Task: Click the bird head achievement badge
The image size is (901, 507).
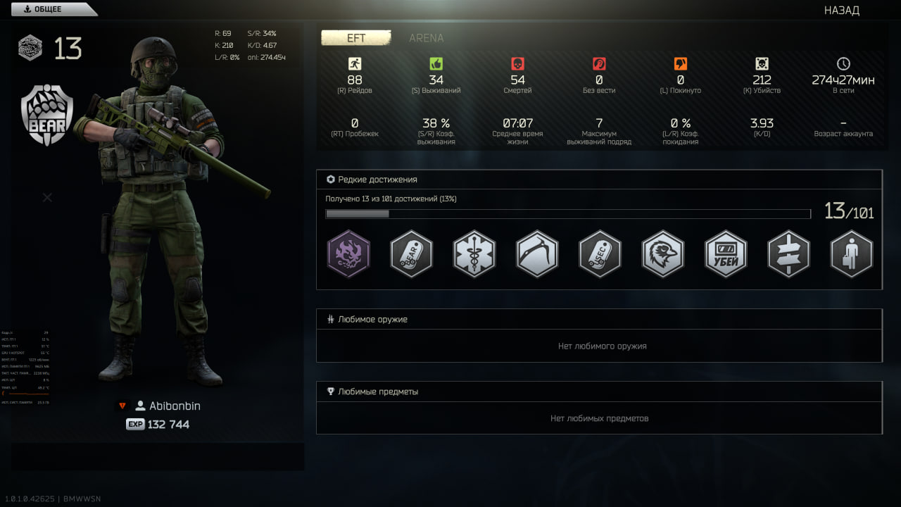Action: coord(663,254)
